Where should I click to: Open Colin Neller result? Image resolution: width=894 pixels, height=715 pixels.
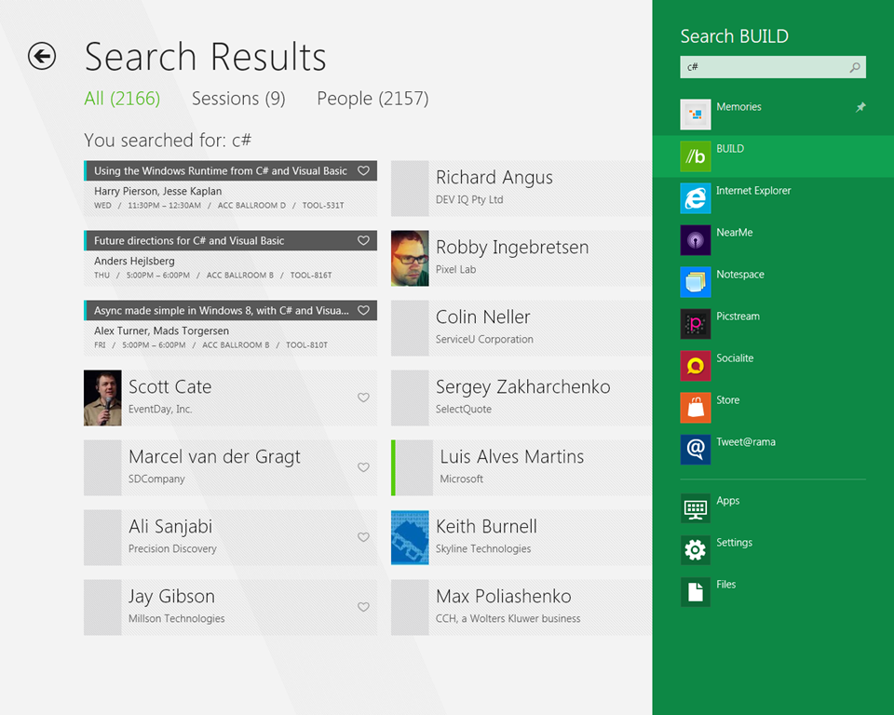521,329
